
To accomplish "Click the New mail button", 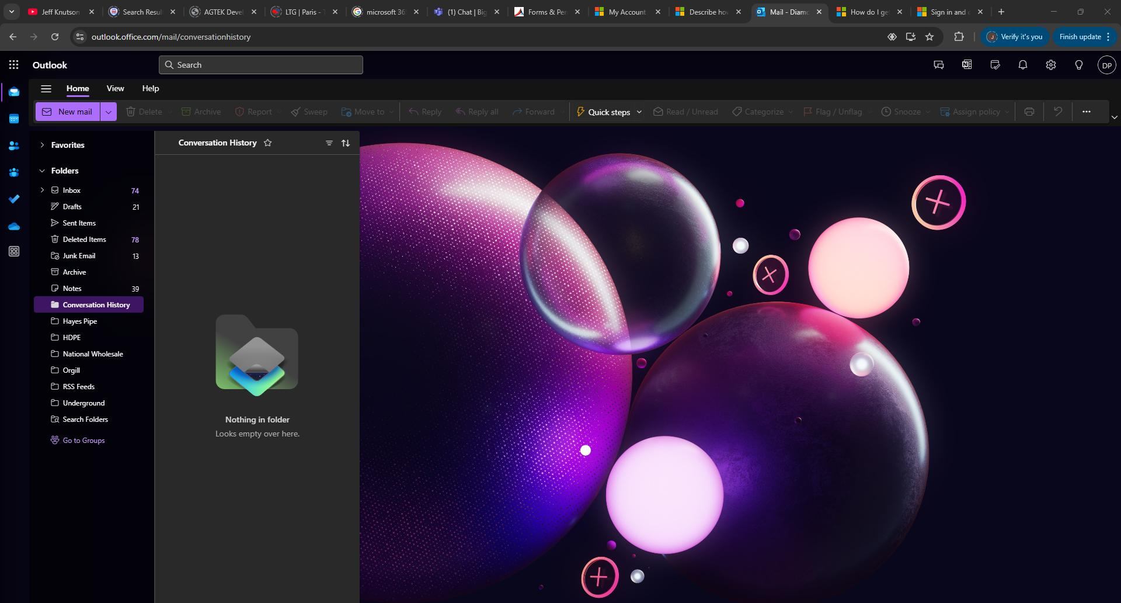I will click(x=68, y=112).
